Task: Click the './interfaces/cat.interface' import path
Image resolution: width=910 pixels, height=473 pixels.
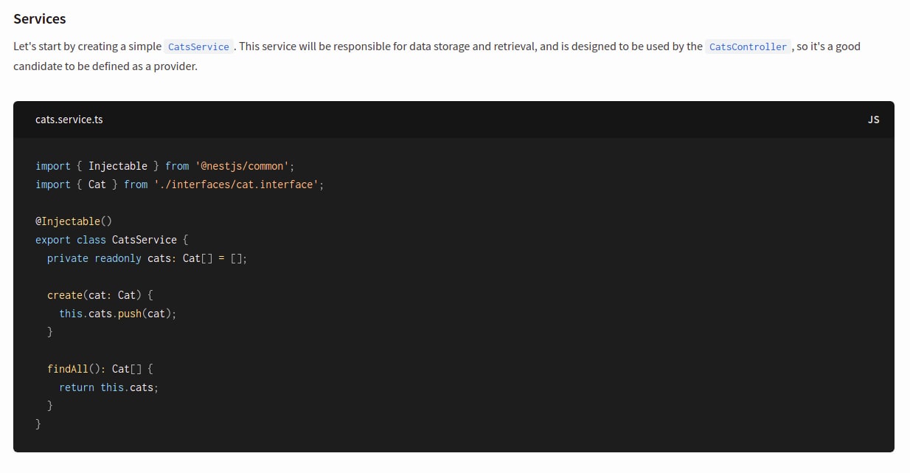Action: [236, 184]
